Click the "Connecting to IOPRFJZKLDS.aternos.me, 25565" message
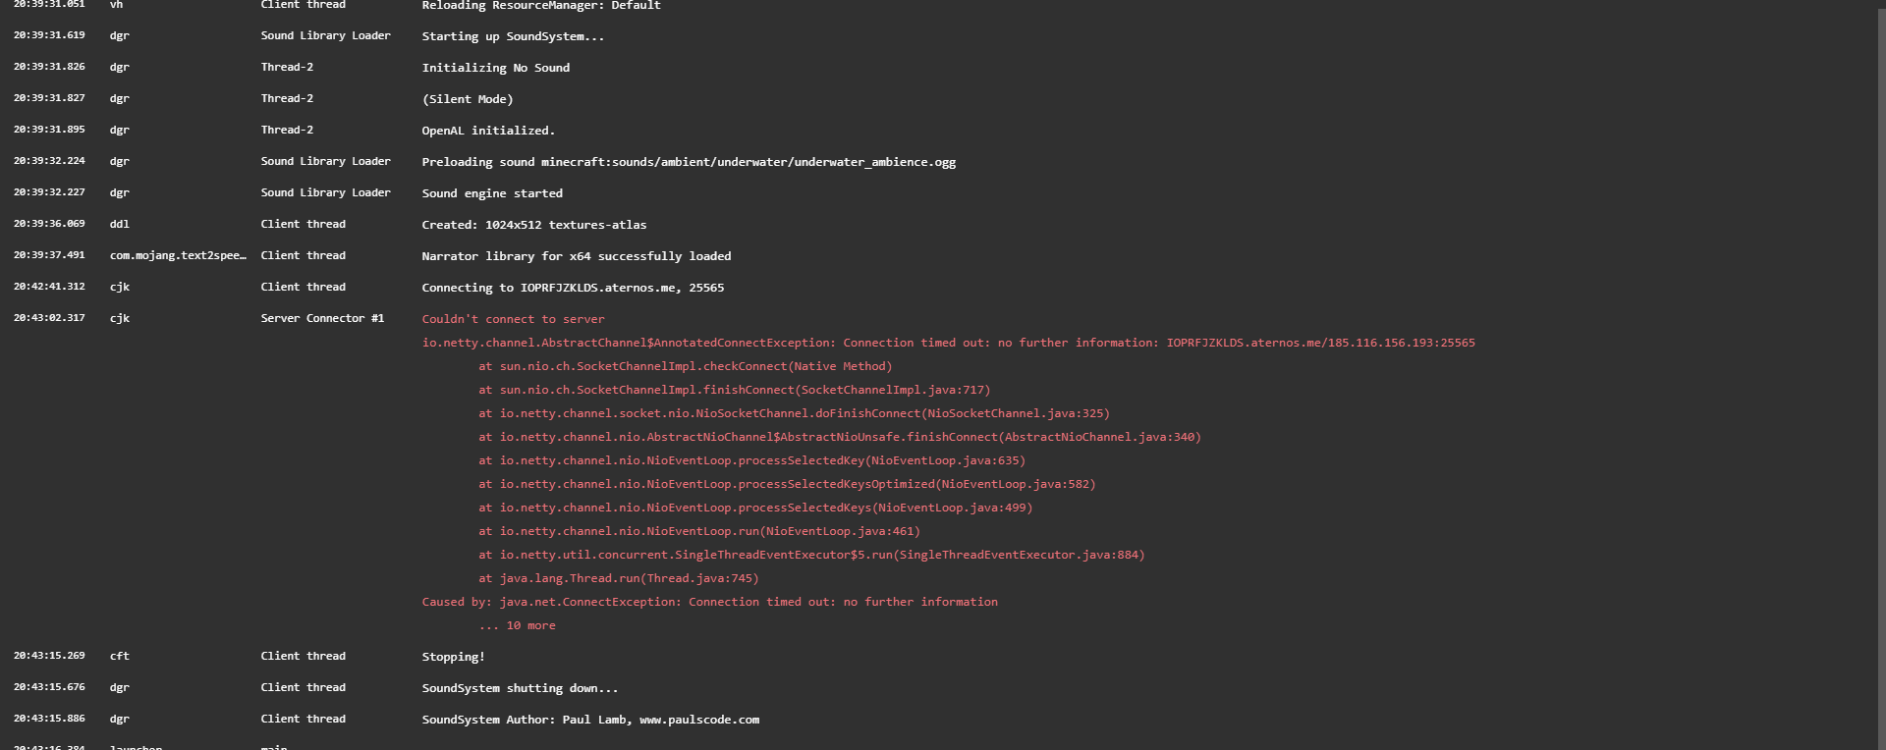Viewport: 1886px width, 750px height. pos(573,288)
